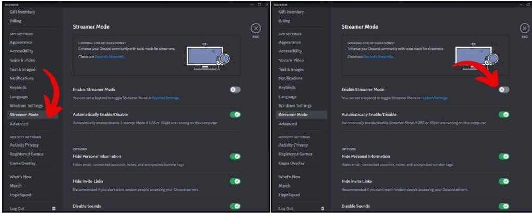
Task: Toggle Enable Streamer Mode in right window
Action: click(x=503, y=89)
